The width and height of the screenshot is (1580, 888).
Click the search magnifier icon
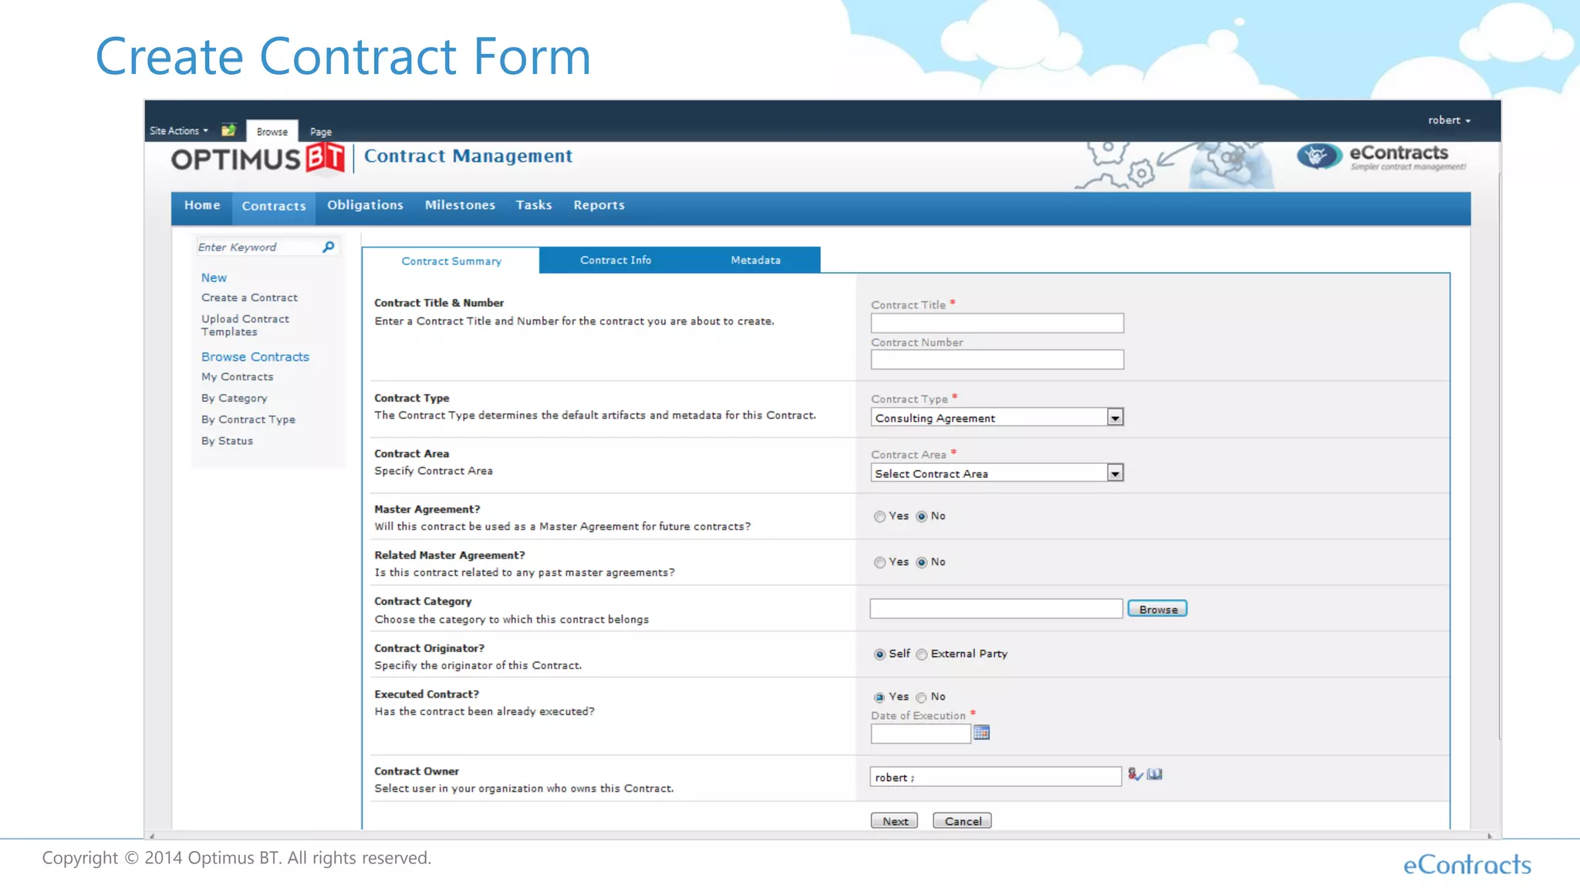click(329, 247)
